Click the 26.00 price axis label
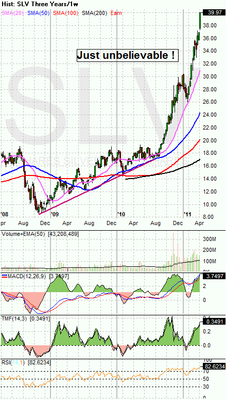The width and height of the screenshot is (226, 400). click(210, 102)
